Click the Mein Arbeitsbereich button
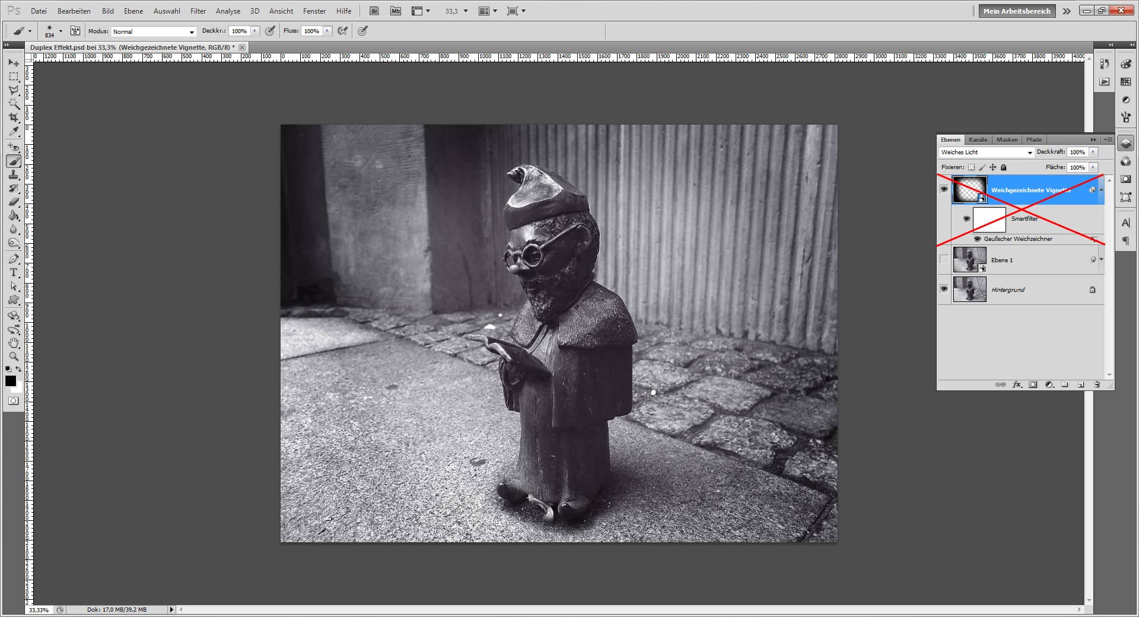1139x617 pixels. pyautogui.click(x=1016, y=11)
